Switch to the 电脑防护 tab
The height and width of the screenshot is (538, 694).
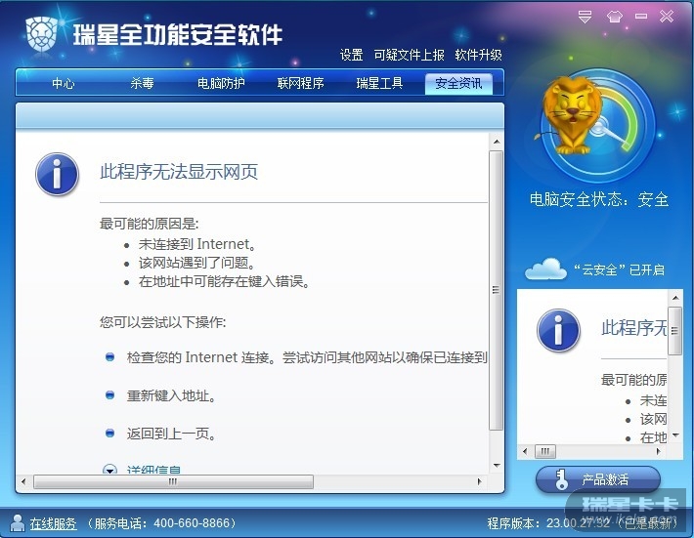pos(221,83)
